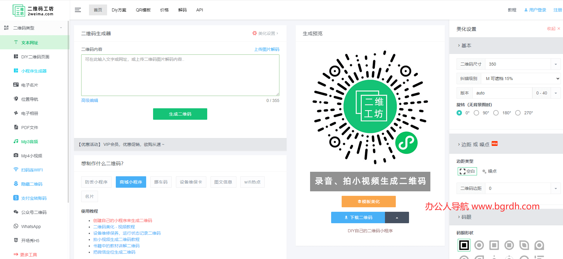Go to the 解码 nav tab
The height and width of the screenshot is (259, 563).
tap(182, 10)
